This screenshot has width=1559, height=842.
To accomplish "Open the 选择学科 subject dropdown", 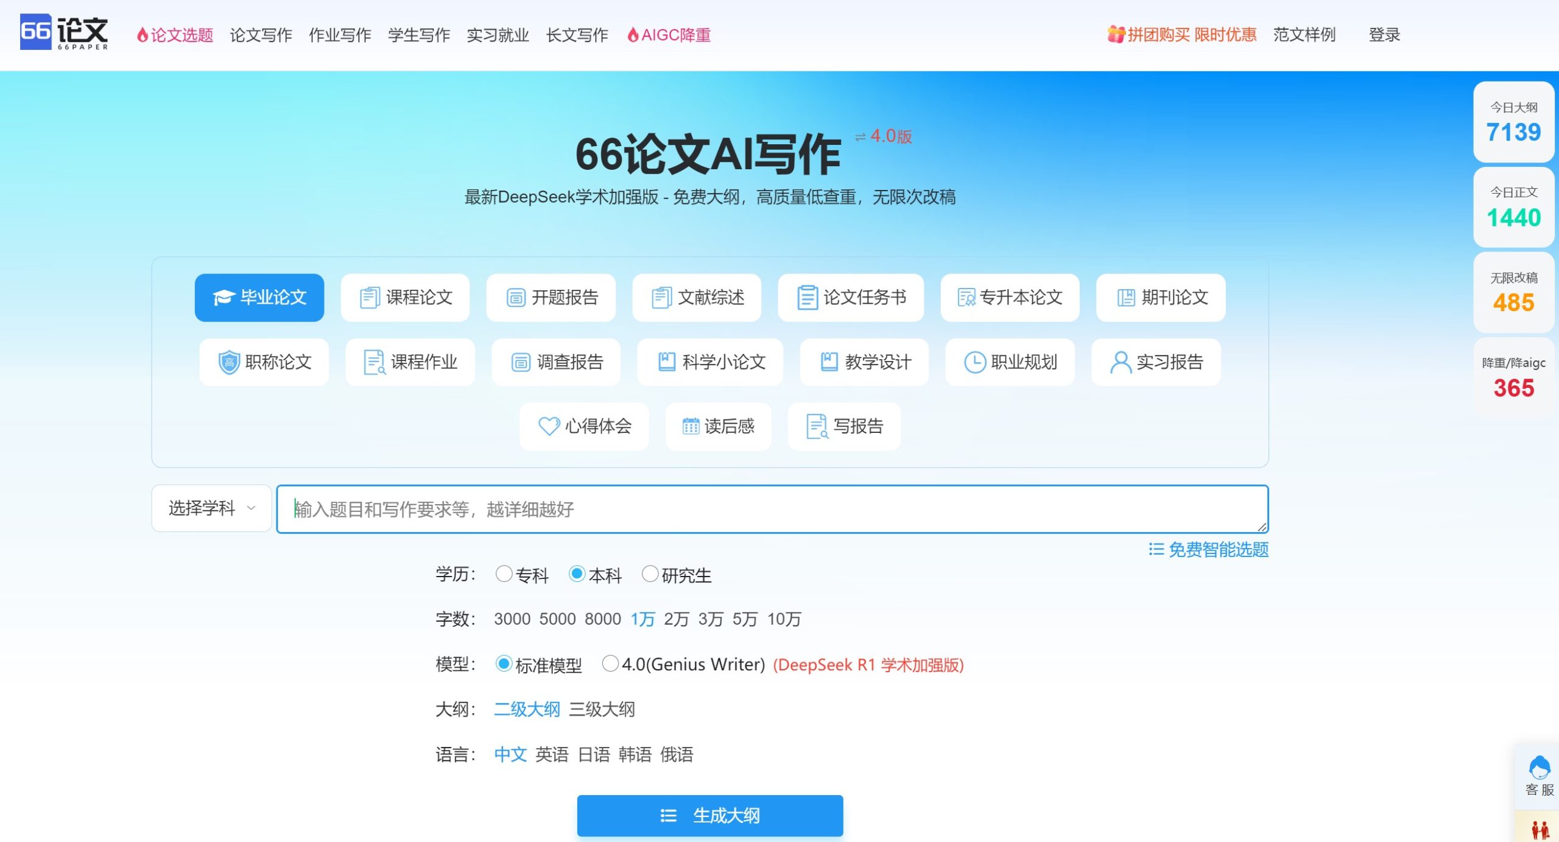I will point(211,508).
